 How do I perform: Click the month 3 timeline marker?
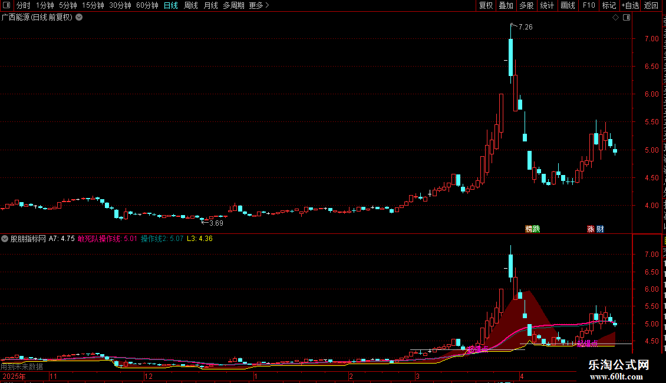[x=417, y=376]
